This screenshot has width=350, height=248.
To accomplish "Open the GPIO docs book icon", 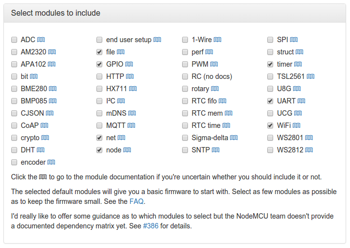I will [129, 64].
